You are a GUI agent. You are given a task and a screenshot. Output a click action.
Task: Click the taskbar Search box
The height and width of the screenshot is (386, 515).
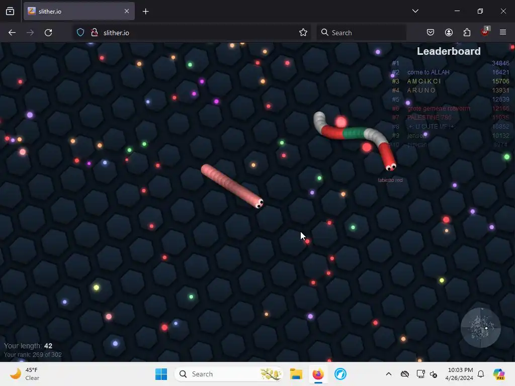click(x=229, y=374)
